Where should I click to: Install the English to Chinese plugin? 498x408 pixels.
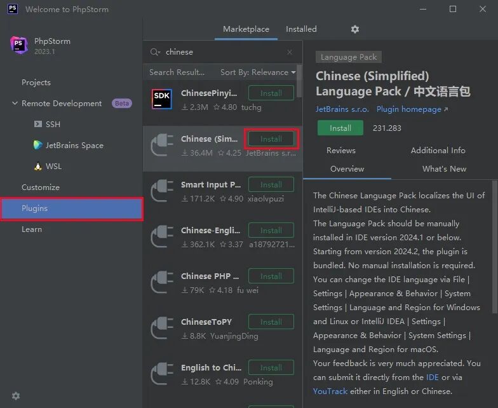271,367
